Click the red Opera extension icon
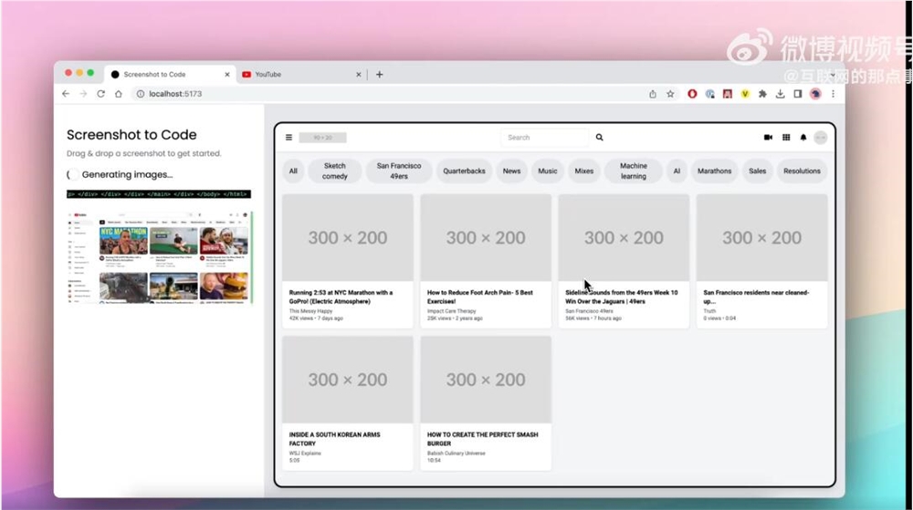Screen dimensions: 913x510 692,94
